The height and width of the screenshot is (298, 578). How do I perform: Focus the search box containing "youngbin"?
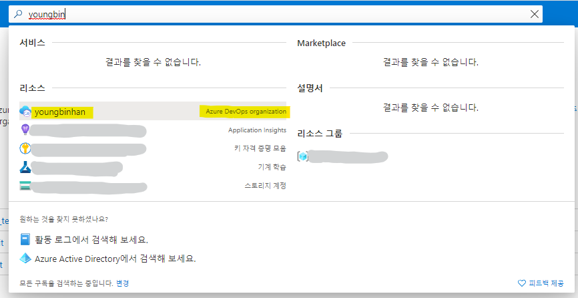click(x=267, y=13)
